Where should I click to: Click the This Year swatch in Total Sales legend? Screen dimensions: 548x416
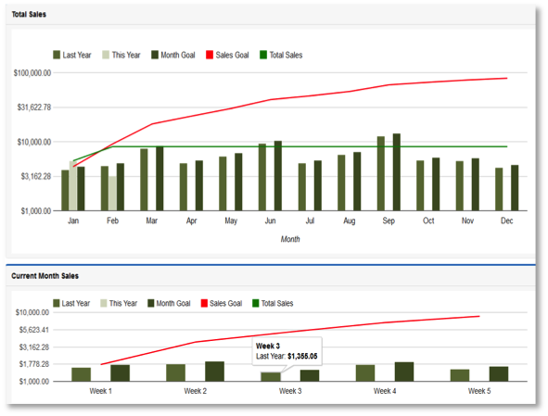point(106,55)
